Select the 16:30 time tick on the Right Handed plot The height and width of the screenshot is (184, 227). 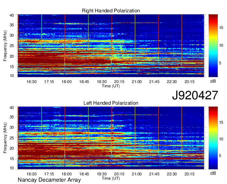coord(31,82)
